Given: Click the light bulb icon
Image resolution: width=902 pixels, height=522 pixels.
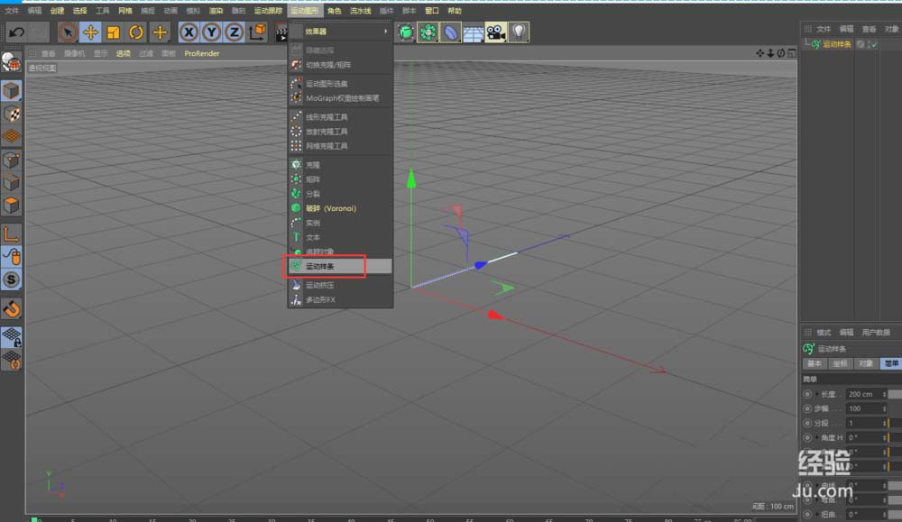Looking at the screenshot, I should (x=519, y=32).
